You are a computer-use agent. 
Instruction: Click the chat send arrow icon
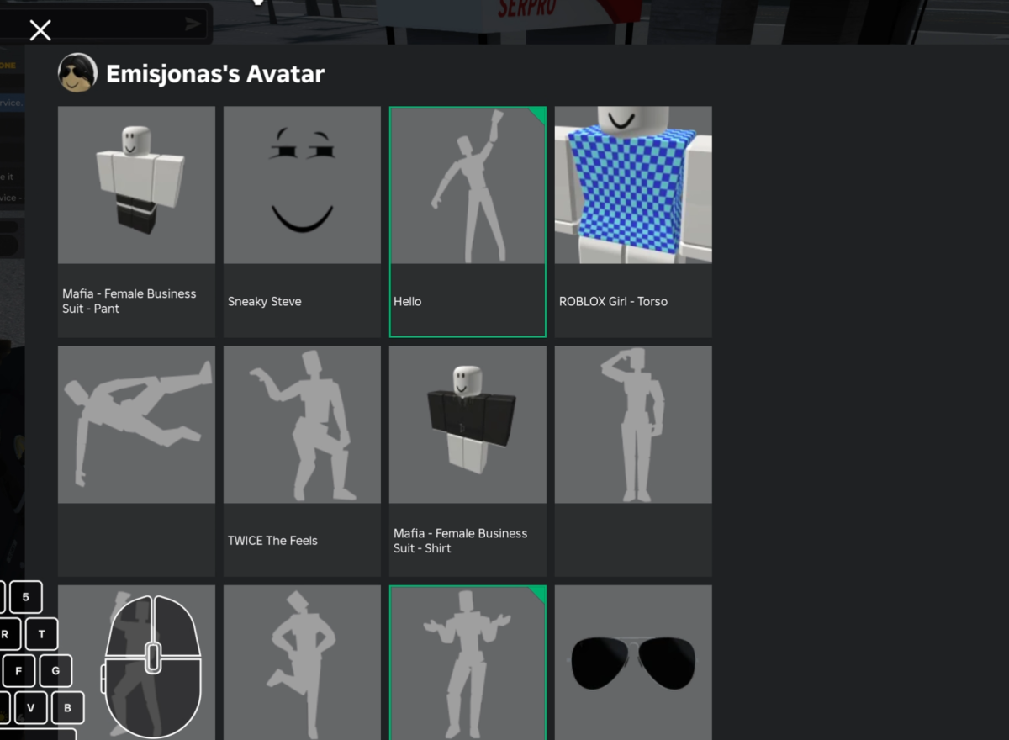tap(193, 24)
